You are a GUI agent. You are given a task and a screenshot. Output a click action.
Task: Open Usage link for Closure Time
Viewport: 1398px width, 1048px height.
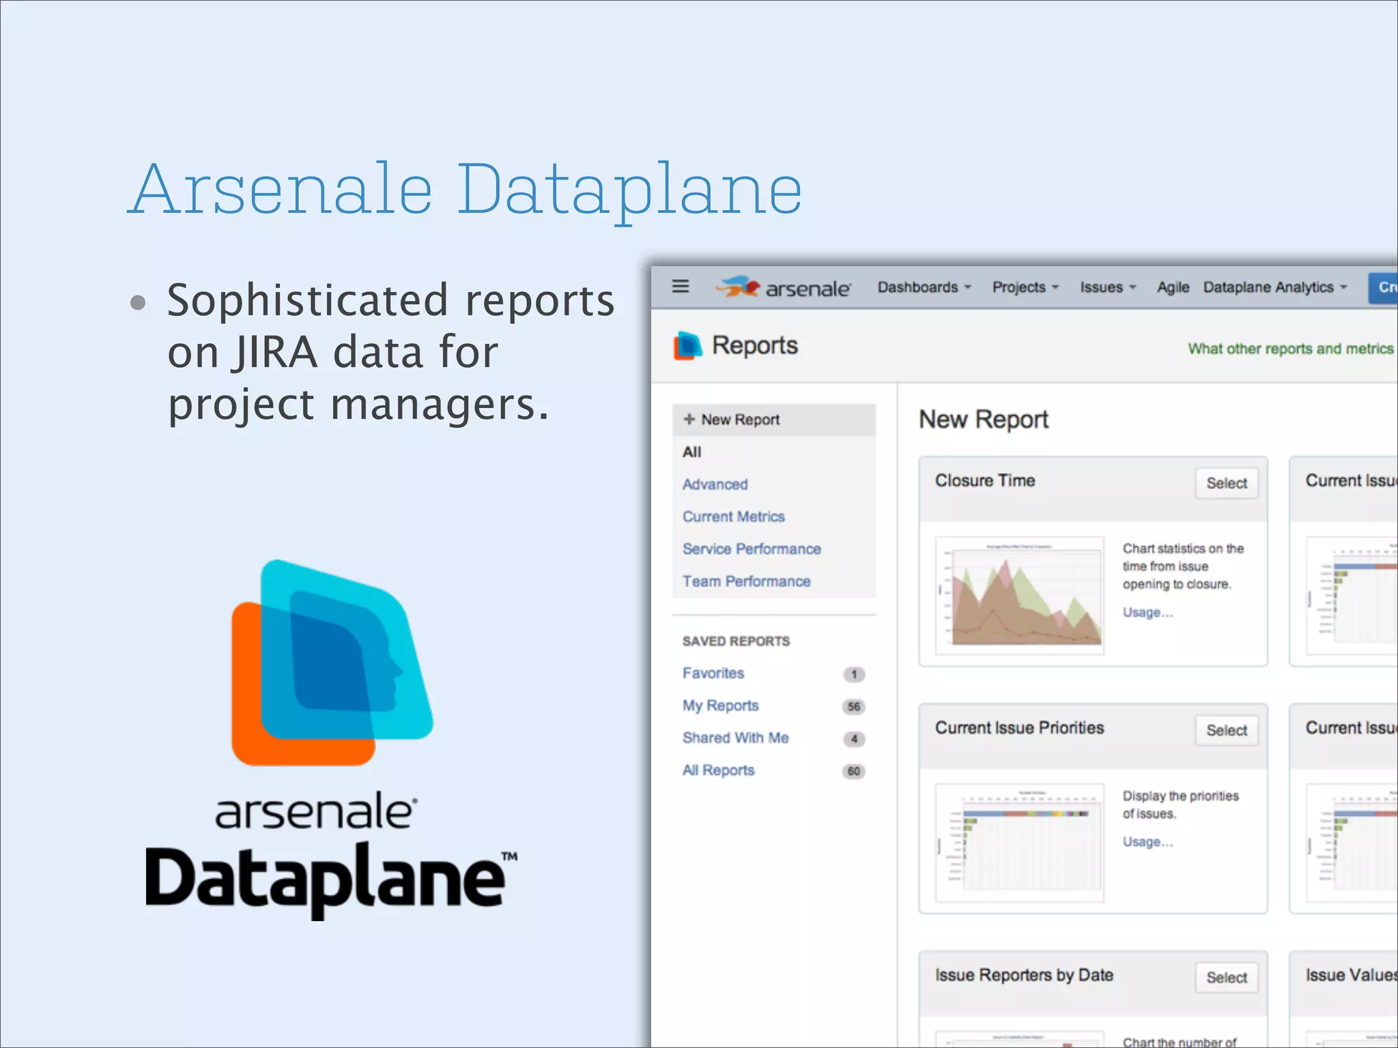pyautogui.click(x=1147, y=613)
